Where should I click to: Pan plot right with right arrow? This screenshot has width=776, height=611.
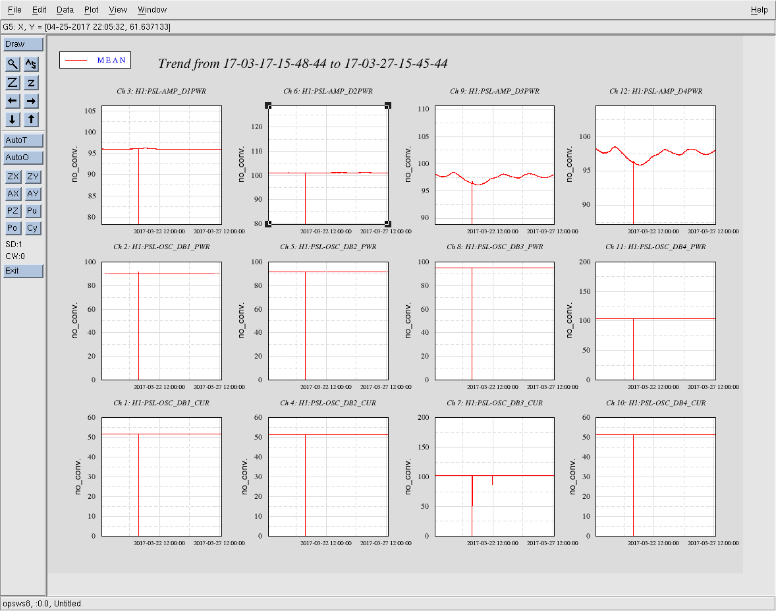(31, 101)
